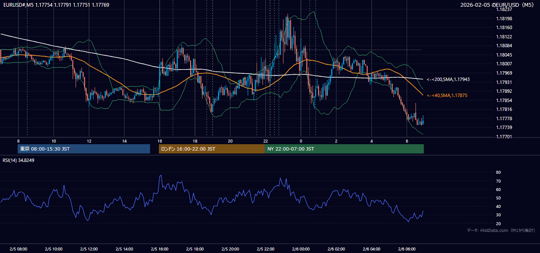Screen dimensions: 540x253
Task: Click hour label 16 under price chart
Action: [x=160, y=140]
